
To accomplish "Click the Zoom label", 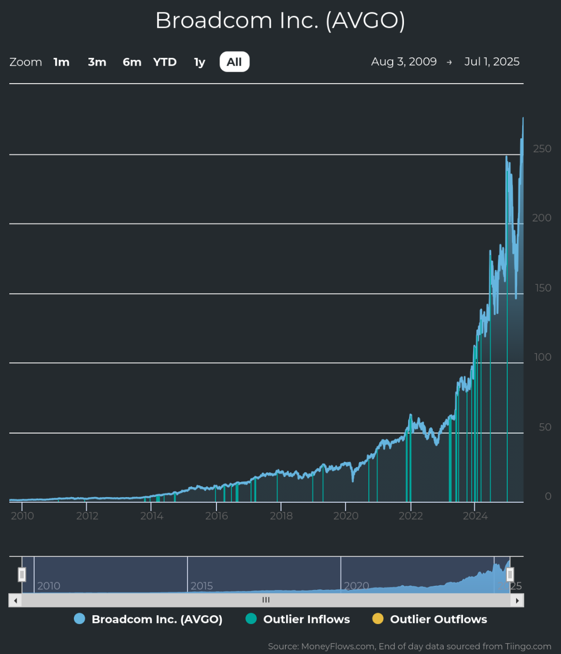I will (26, 62).
